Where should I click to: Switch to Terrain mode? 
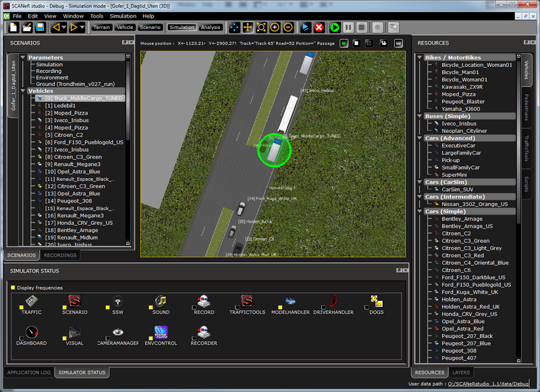[x=101, y=28]
